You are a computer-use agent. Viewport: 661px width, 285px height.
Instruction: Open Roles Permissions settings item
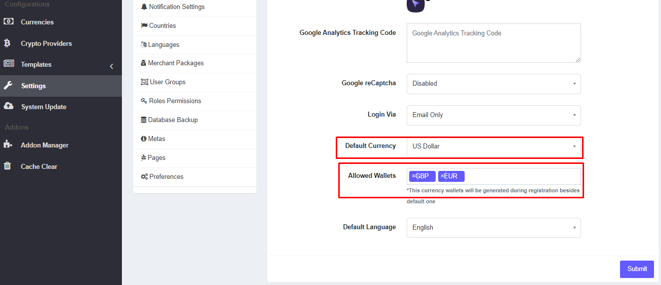click(x=174, y=101)
